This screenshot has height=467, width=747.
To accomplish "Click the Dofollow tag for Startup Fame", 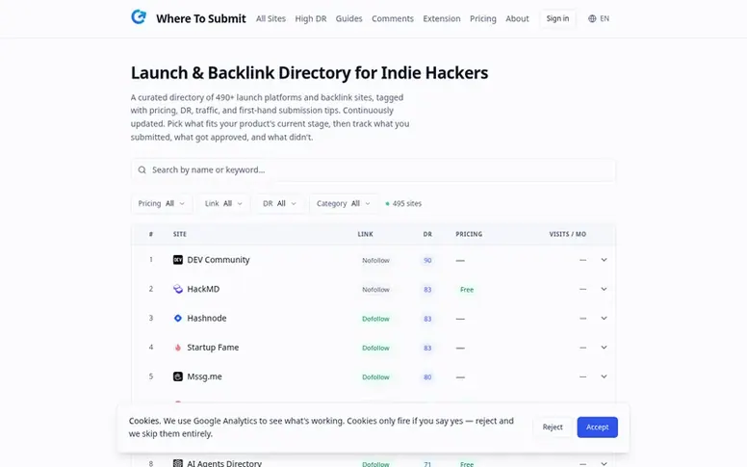I will click(x=375, y=348).
